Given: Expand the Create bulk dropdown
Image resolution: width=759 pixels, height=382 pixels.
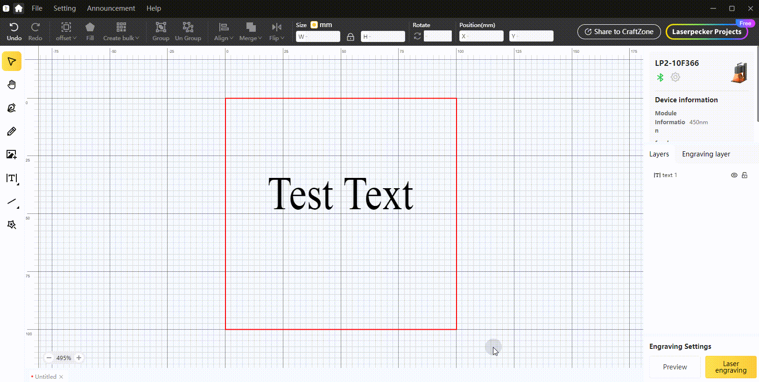Looking at the screenshot, I should coord(121,31).
